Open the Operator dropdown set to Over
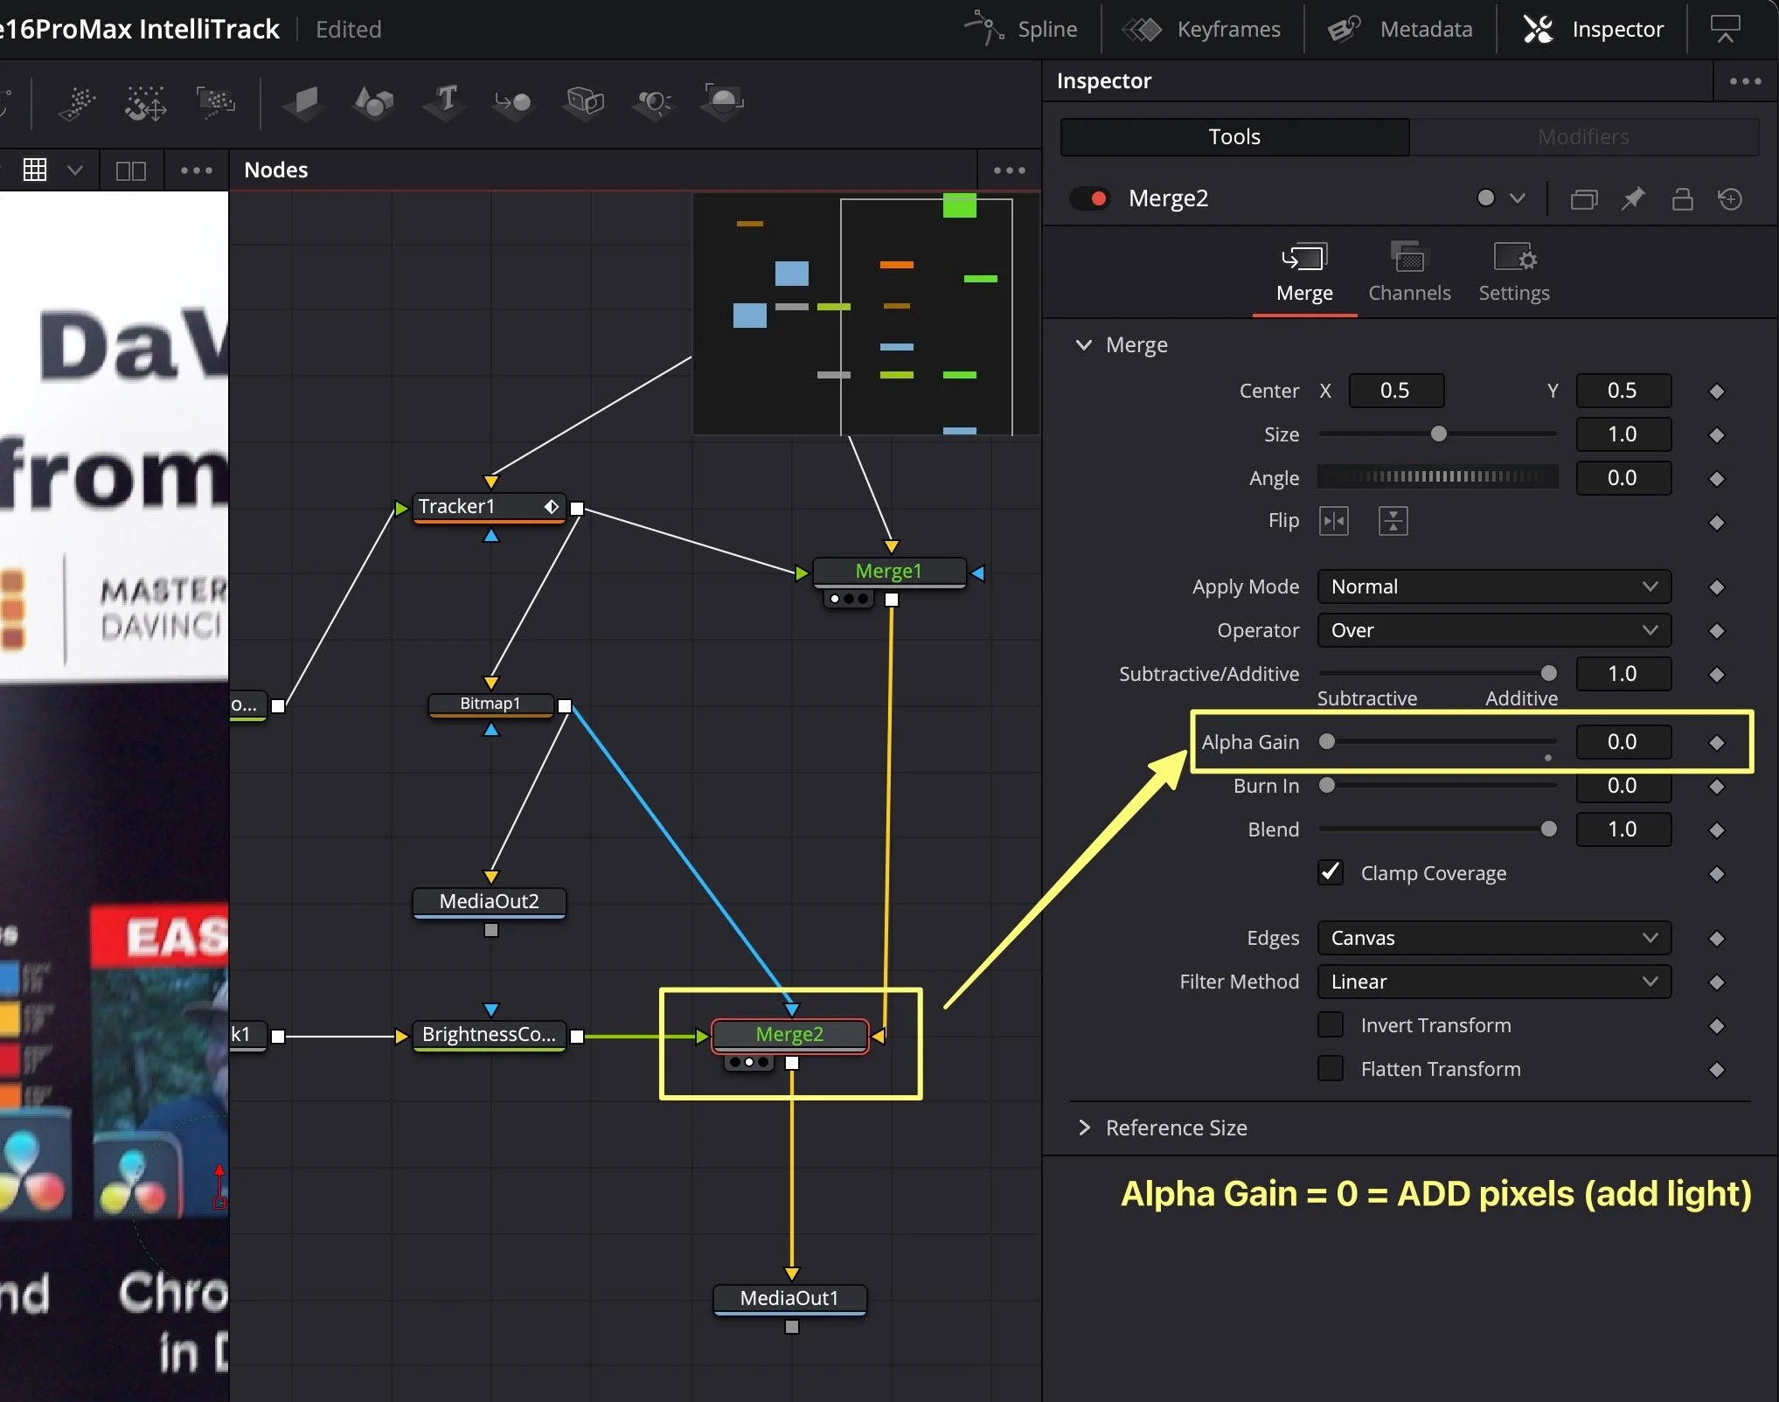This screenshot has width=1779, height=1402. (1493, 630)
